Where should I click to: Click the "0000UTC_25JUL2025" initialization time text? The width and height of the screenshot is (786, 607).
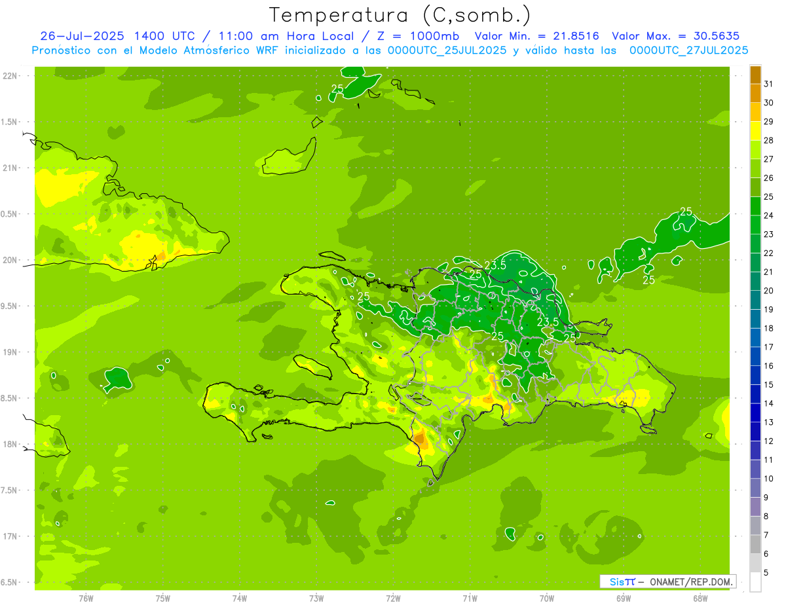(x=447, y=50)
